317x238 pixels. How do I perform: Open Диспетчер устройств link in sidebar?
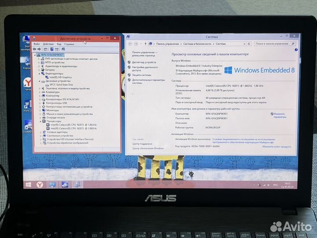click(144, 62)
